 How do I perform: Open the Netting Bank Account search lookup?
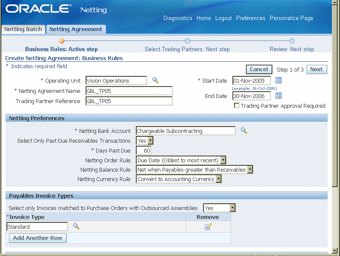tap(244, 130)
